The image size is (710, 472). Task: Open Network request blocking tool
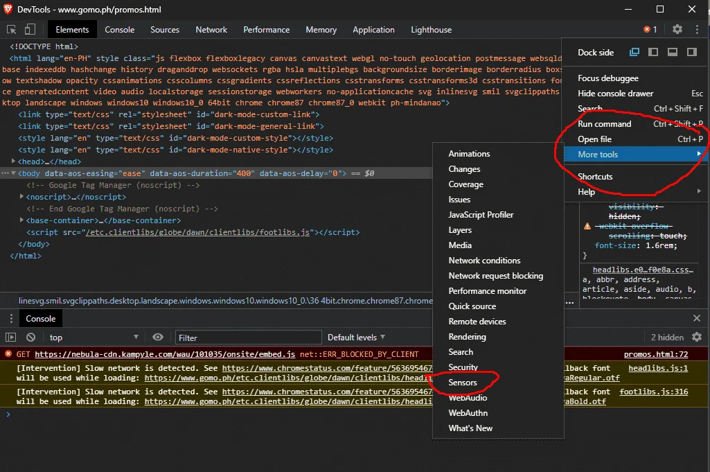click(x=498, y=276)
